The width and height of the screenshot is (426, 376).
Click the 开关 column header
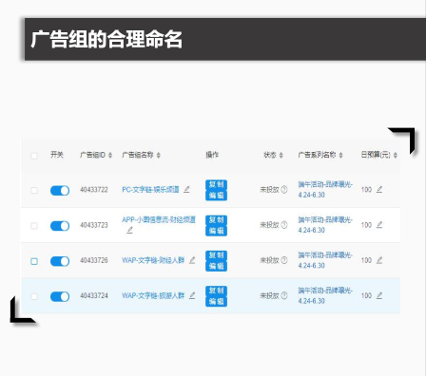point(57,155)
